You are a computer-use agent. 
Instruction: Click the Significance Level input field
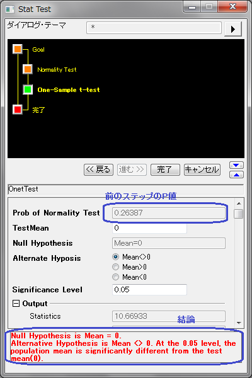149,290
